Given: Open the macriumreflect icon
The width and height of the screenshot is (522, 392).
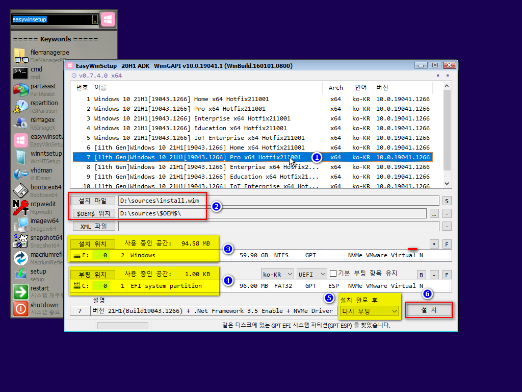Looking at the screenshot, I should point(20,258).
